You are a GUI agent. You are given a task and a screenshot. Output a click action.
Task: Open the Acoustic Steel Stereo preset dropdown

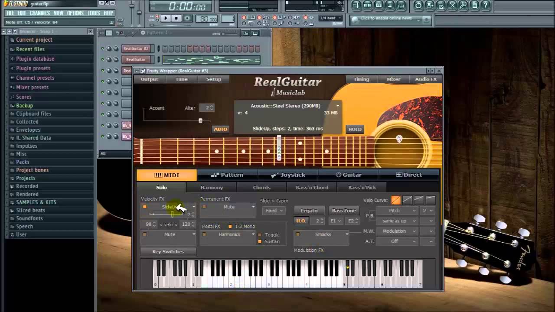click(337, 106)
